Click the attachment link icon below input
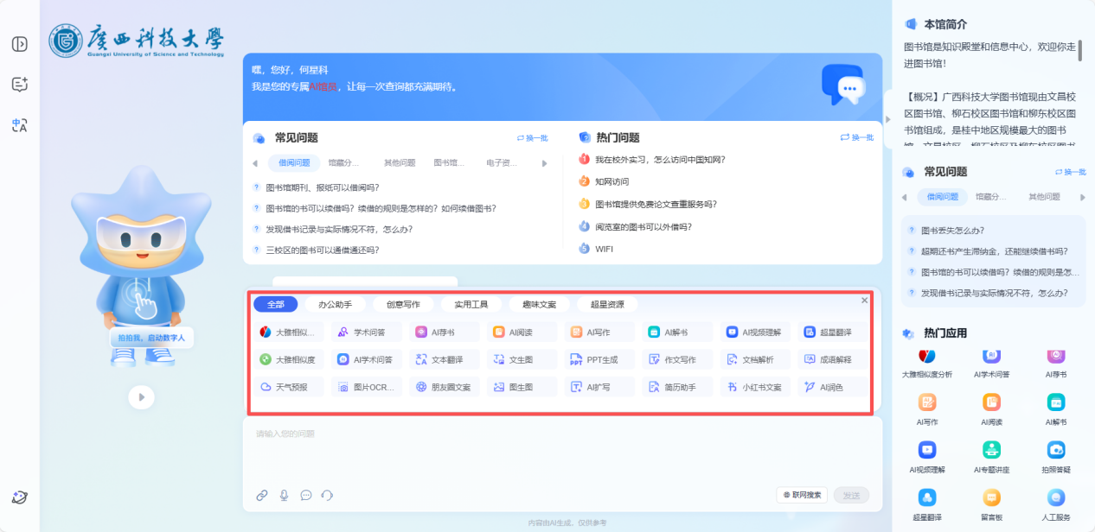Viewport: 1095px width, 532px height. [x=262, y=495]
